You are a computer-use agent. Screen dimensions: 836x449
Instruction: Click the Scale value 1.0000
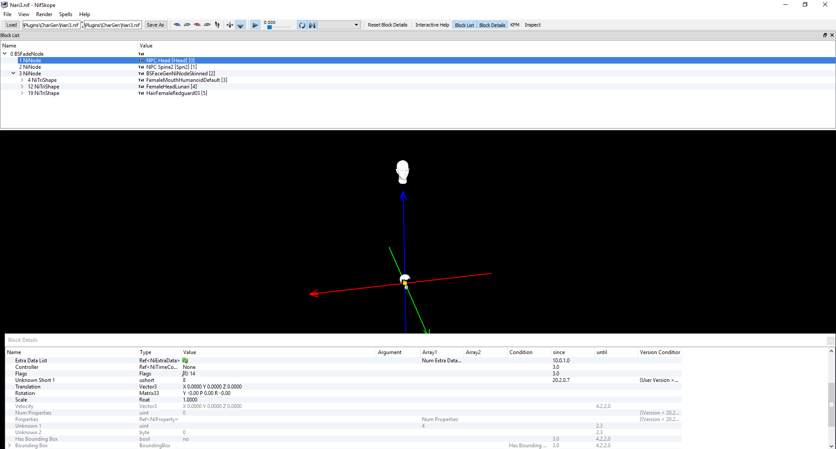point(190,399)
